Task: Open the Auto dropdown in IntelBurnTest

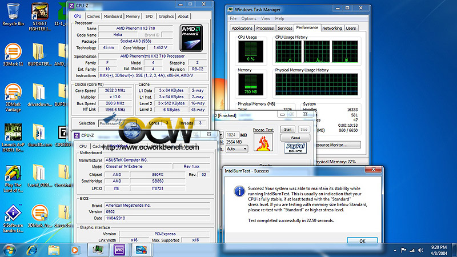Action: point(236,149)
